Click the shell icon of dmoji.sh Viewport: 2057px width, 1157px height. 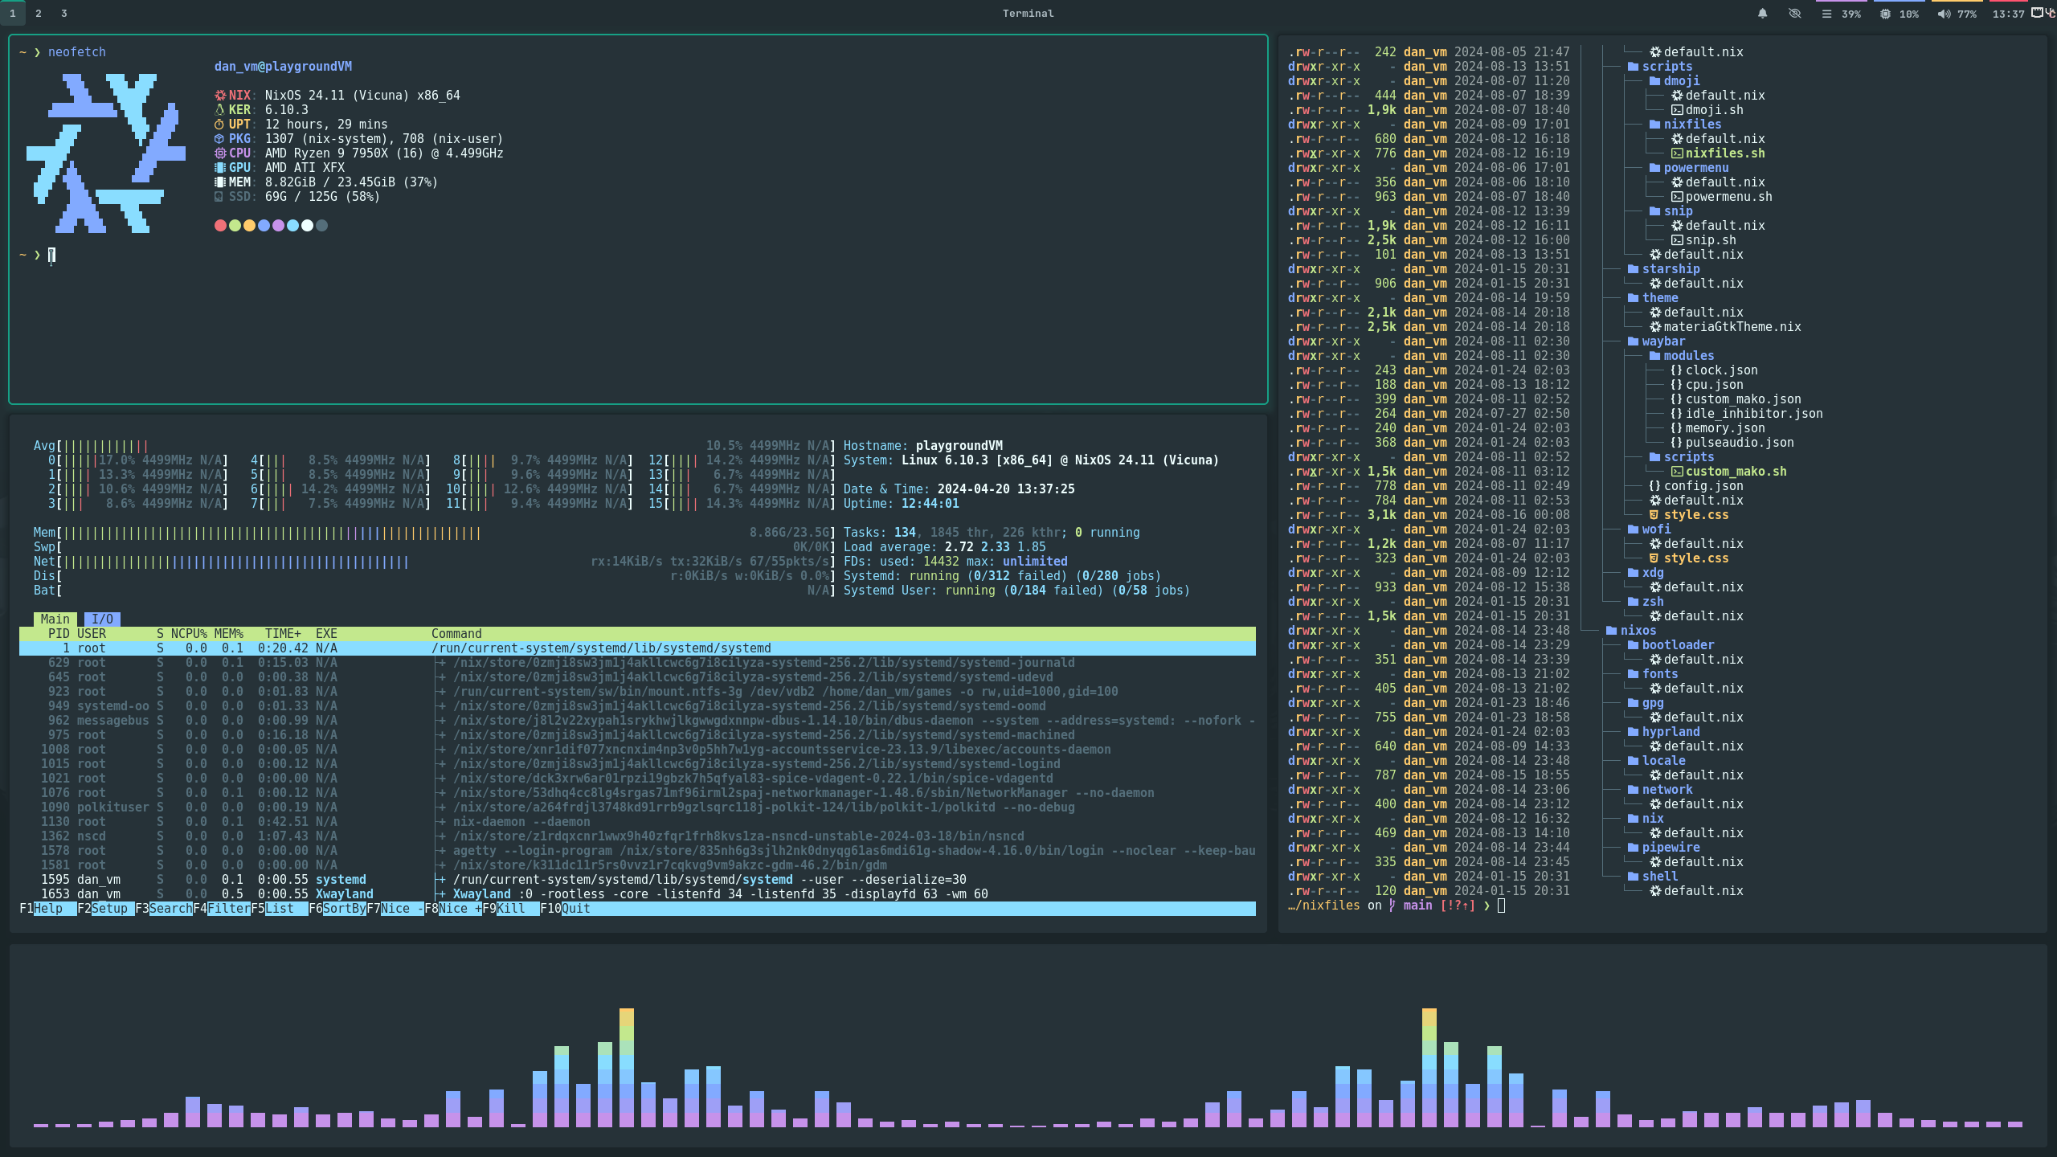1677,109
